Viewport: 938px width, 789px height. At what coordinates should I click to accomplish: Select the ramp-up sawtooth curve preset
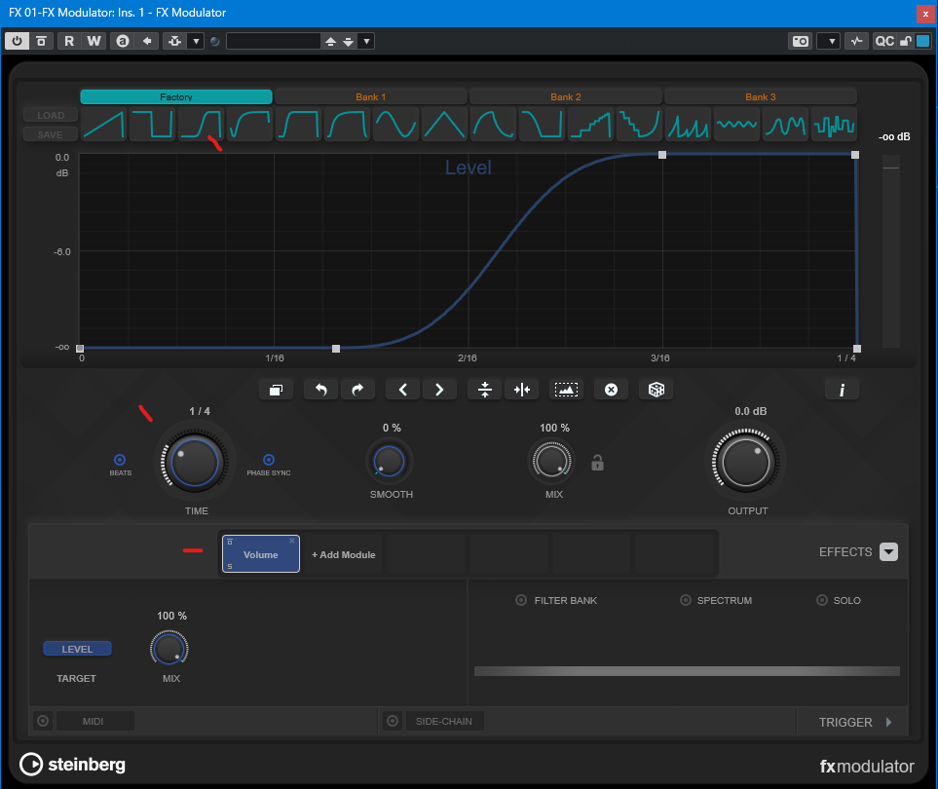[x=103, y=125]
